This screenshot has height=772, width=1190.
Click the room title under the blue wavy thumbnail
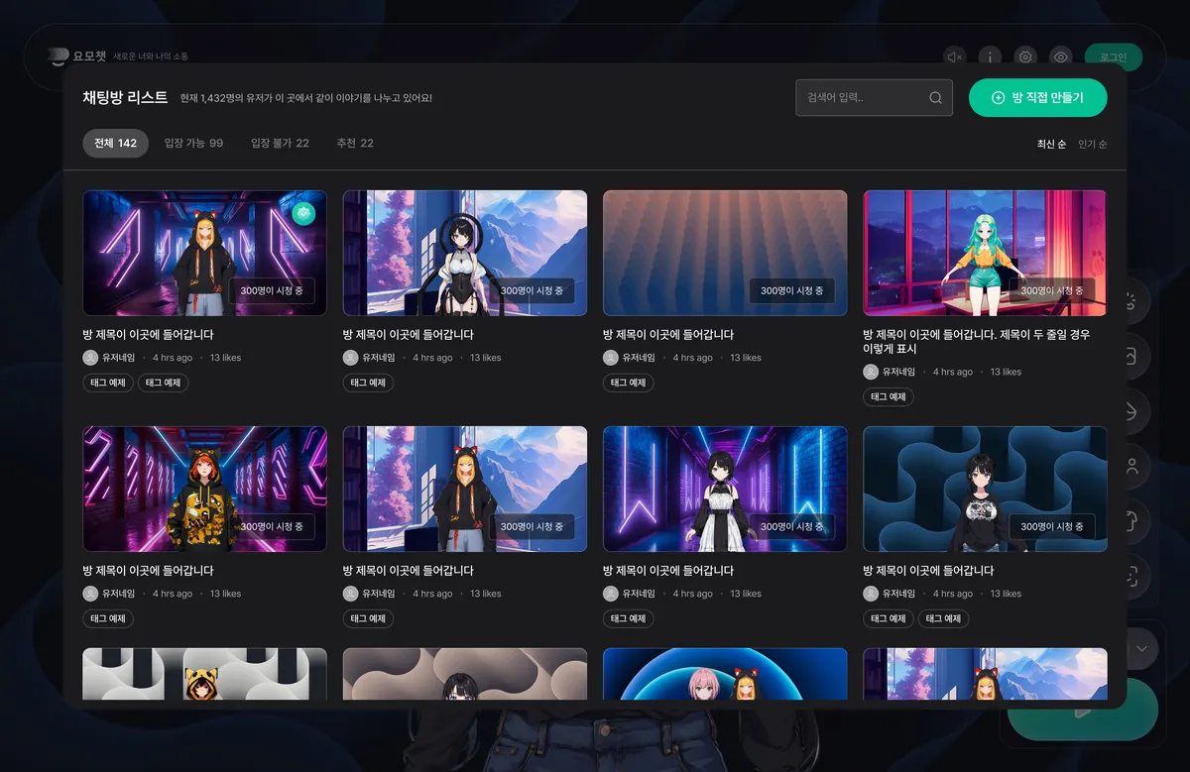[928, 571]
